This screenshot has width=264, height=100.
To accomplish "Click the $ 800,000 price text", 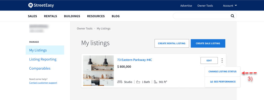I will tap(124, 67).
